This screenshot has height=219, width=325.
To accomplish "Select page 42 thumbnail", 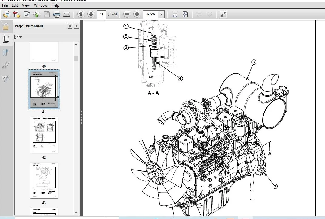I will tap(44, 135).
